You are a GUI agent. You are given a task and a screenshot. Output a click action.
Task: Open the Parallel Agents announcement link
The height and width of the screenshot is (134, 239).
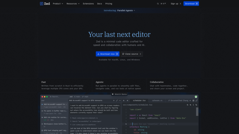point(120,10)
